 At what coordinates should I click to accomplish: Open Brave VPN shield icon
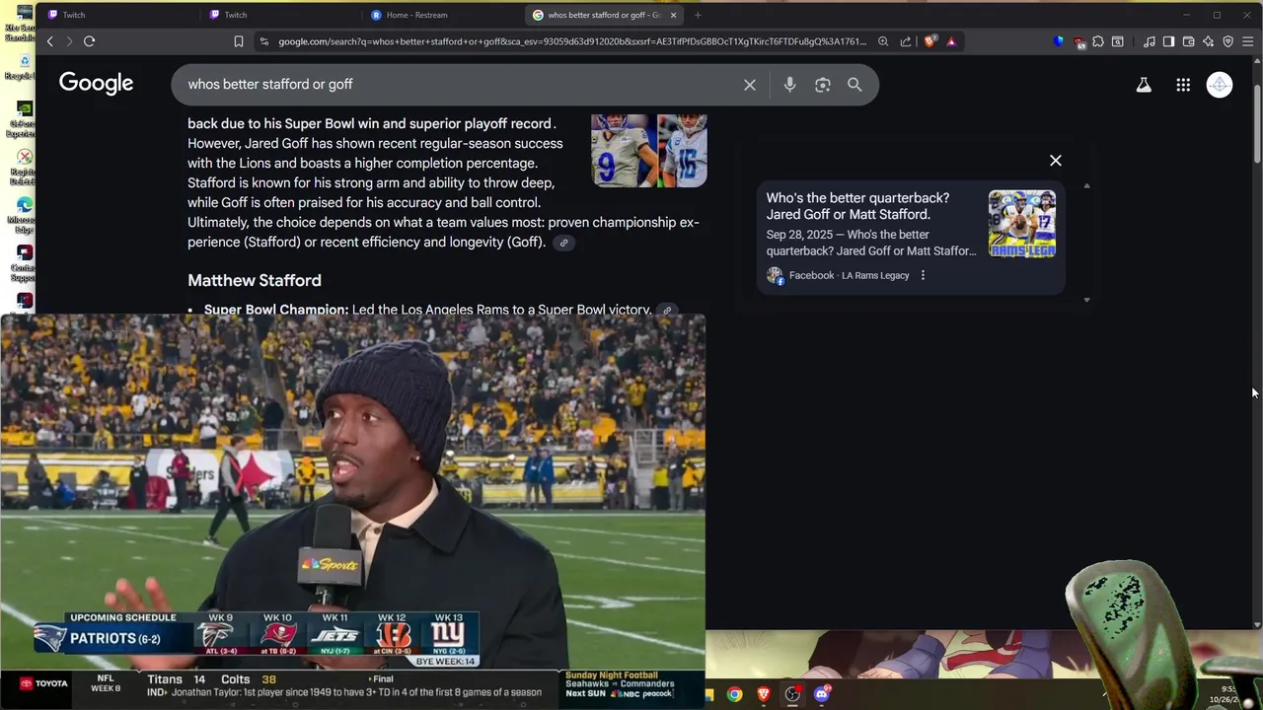point(1228,41)
